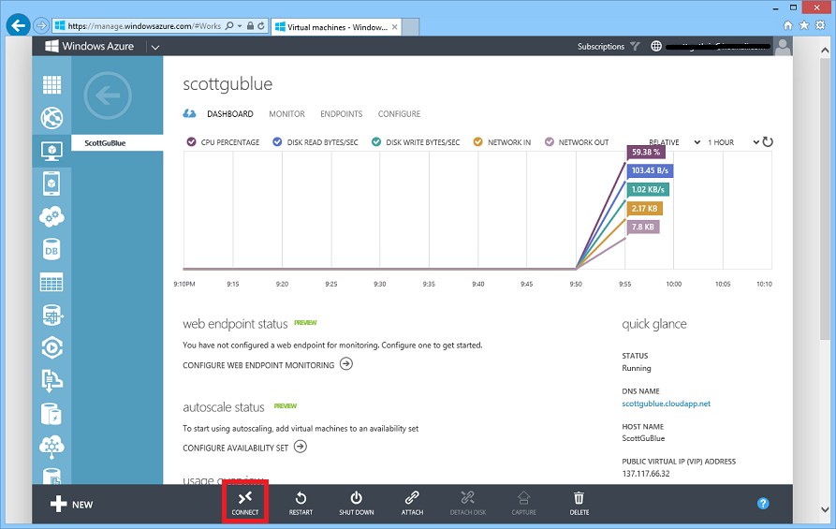
Task: Refresh the metrics chart
Action: [768, 142]
